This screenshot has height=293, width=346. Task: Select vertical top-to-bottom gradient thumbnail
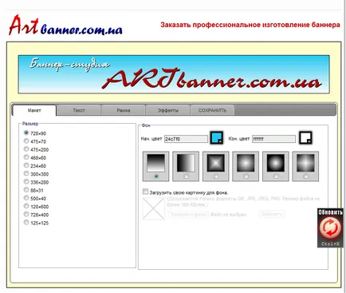coord(156,163)
